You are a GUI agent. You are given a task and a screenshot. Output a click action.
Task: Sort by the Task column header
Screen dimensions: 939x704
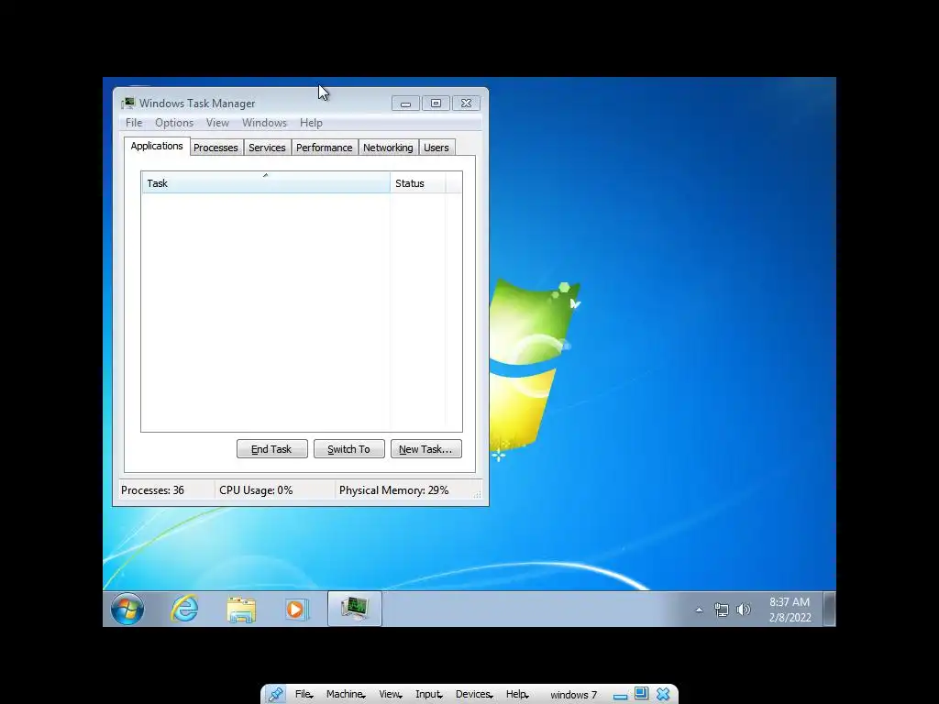tap(266, 183)
